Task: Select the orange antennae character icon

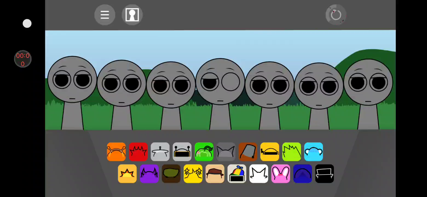Action: (x=116, y=152)
